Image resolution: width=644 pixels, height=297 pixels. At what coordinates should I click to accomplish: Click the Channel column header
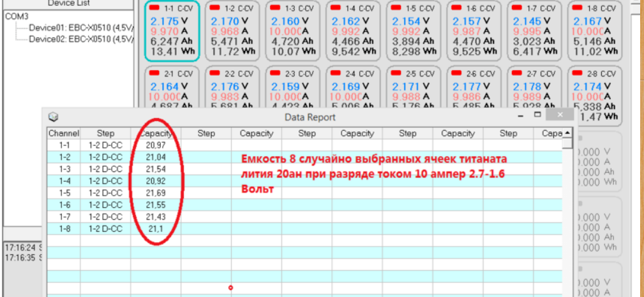[64, 134]
